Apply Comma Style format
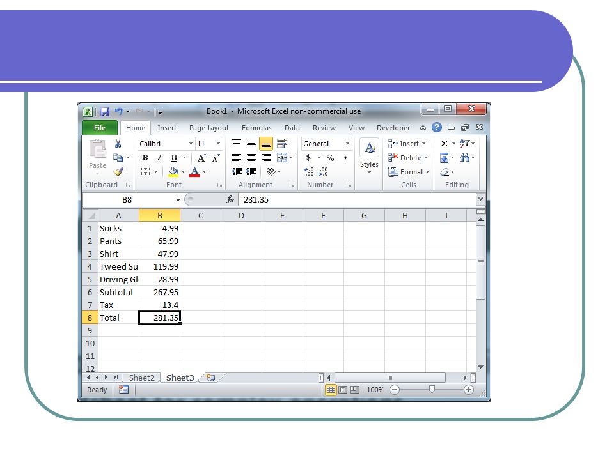 click(345, 158)
